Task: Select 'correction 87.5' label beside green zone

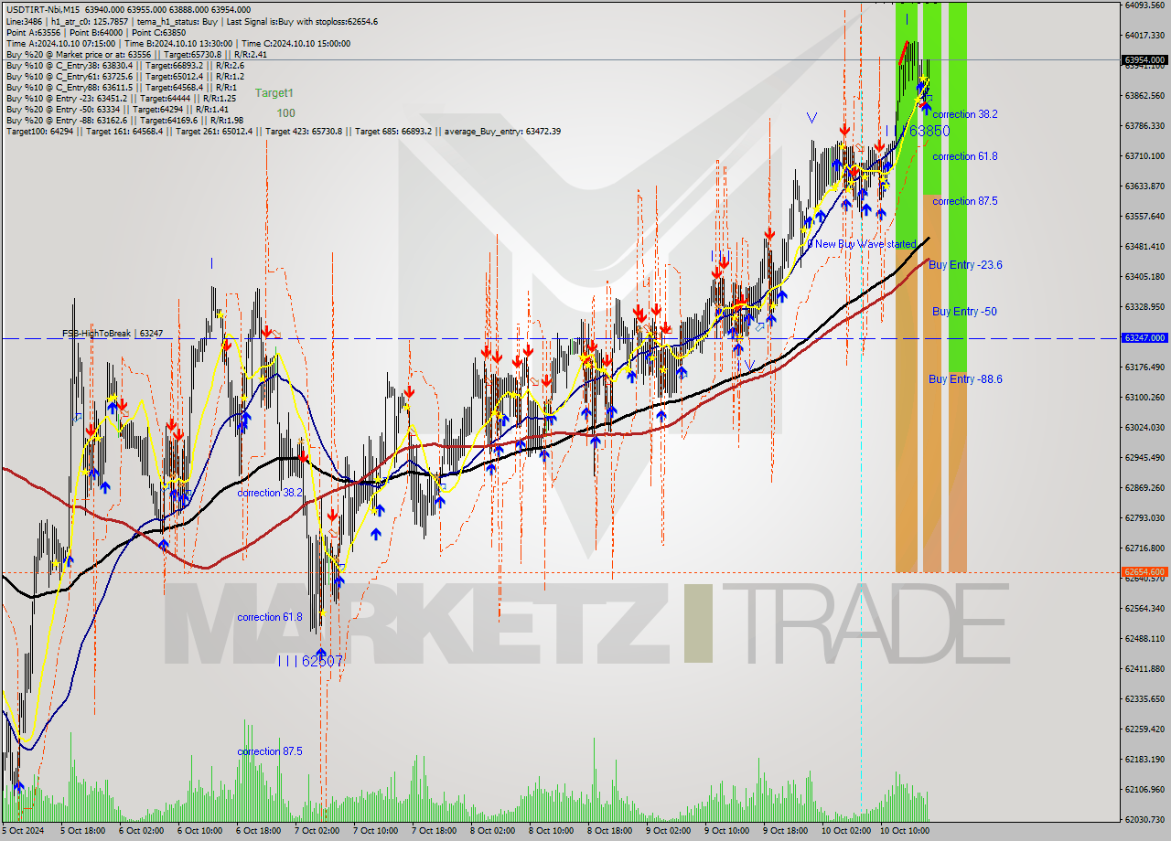Action: 965,201
